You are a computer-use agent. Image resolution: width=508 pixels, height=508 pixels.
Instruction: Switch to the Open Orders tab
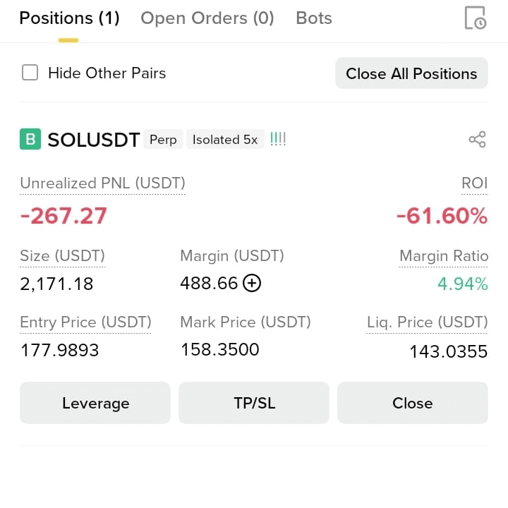coord(207,18)
